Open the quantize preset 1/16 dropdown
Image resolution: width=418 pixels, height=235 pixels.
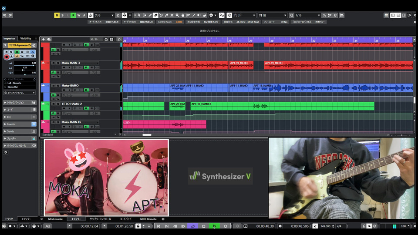[x=307, y=16]
